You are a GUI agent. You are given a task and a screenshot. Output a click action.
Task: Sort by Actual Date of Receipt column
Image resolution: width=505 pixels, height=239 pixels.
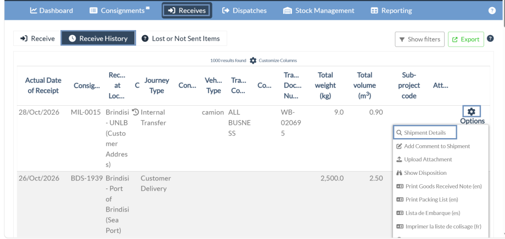[x=43, y=86]
